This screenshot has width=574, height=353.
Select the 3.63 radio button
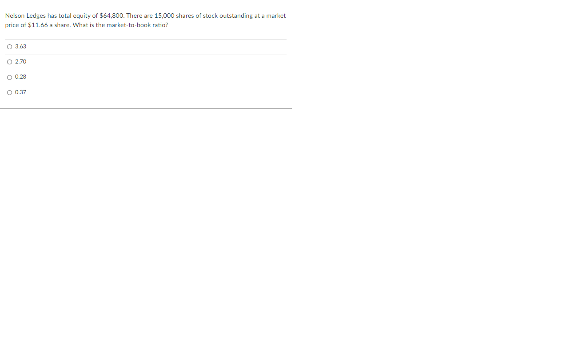coord(9,47)
